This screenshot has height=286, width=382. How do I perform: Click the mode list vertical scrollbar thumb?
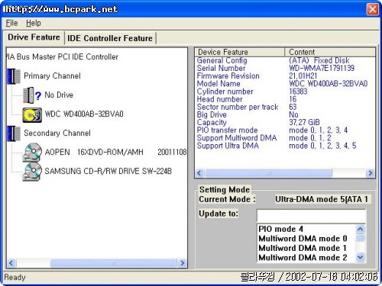point(360,238)
